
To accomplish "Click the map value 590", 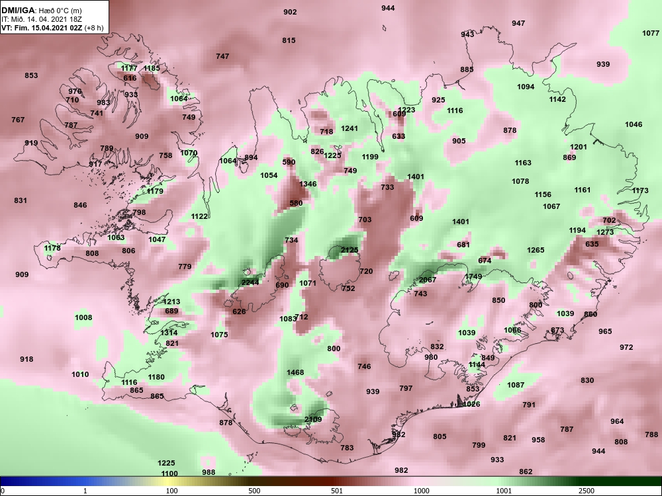I will coord(289,162).
